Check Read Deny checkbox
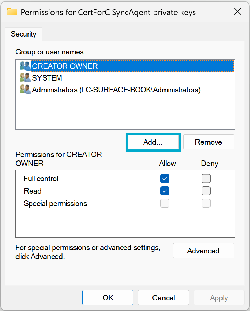 coord(206,191)
